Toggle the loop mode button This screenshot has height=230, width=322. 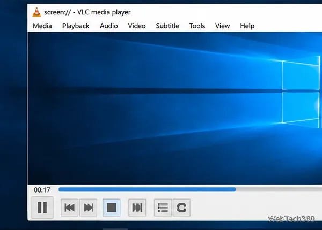[181, 208]
